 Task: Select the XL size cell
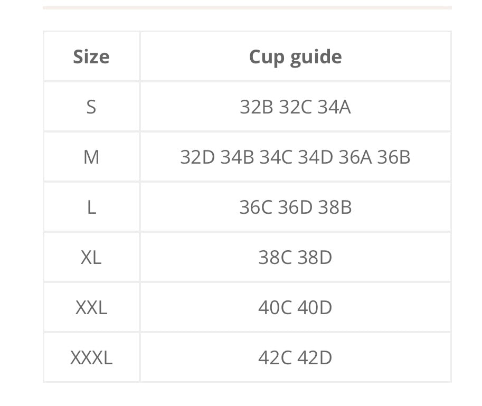91,257
